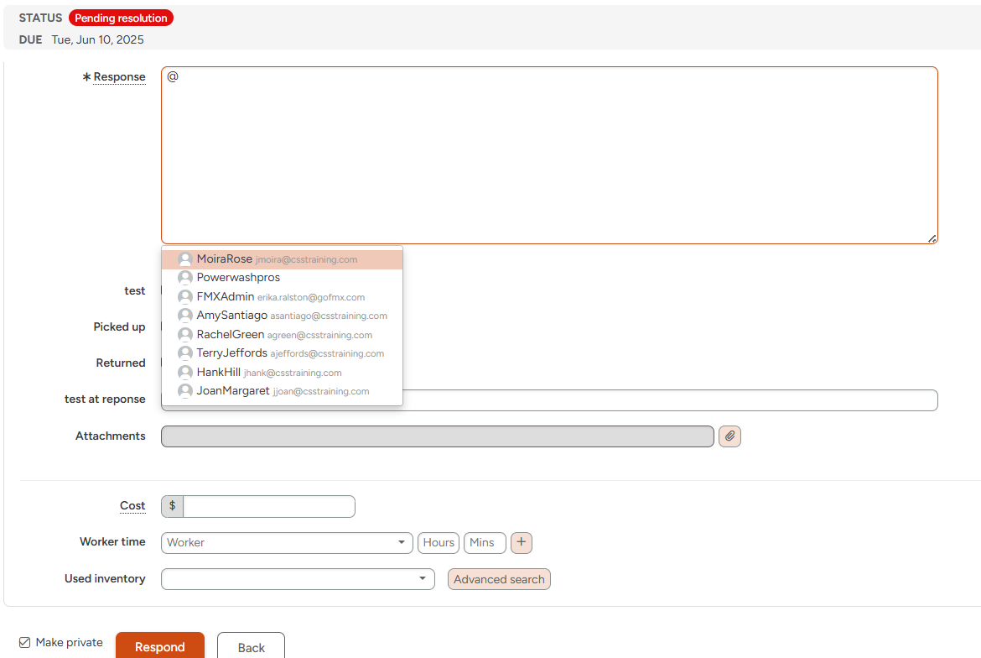Toggle the Make private checkbox
Viewport: 981px width, 658px height.
click(x=24, y=643)
